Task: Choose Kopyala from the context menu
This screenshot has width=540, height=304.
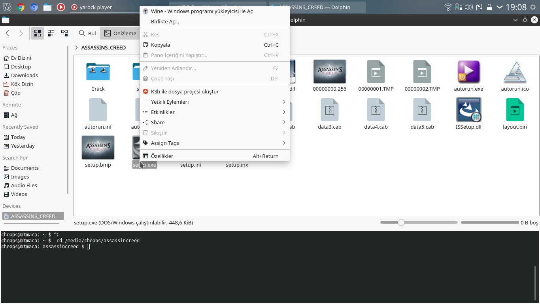Action: 160,45
